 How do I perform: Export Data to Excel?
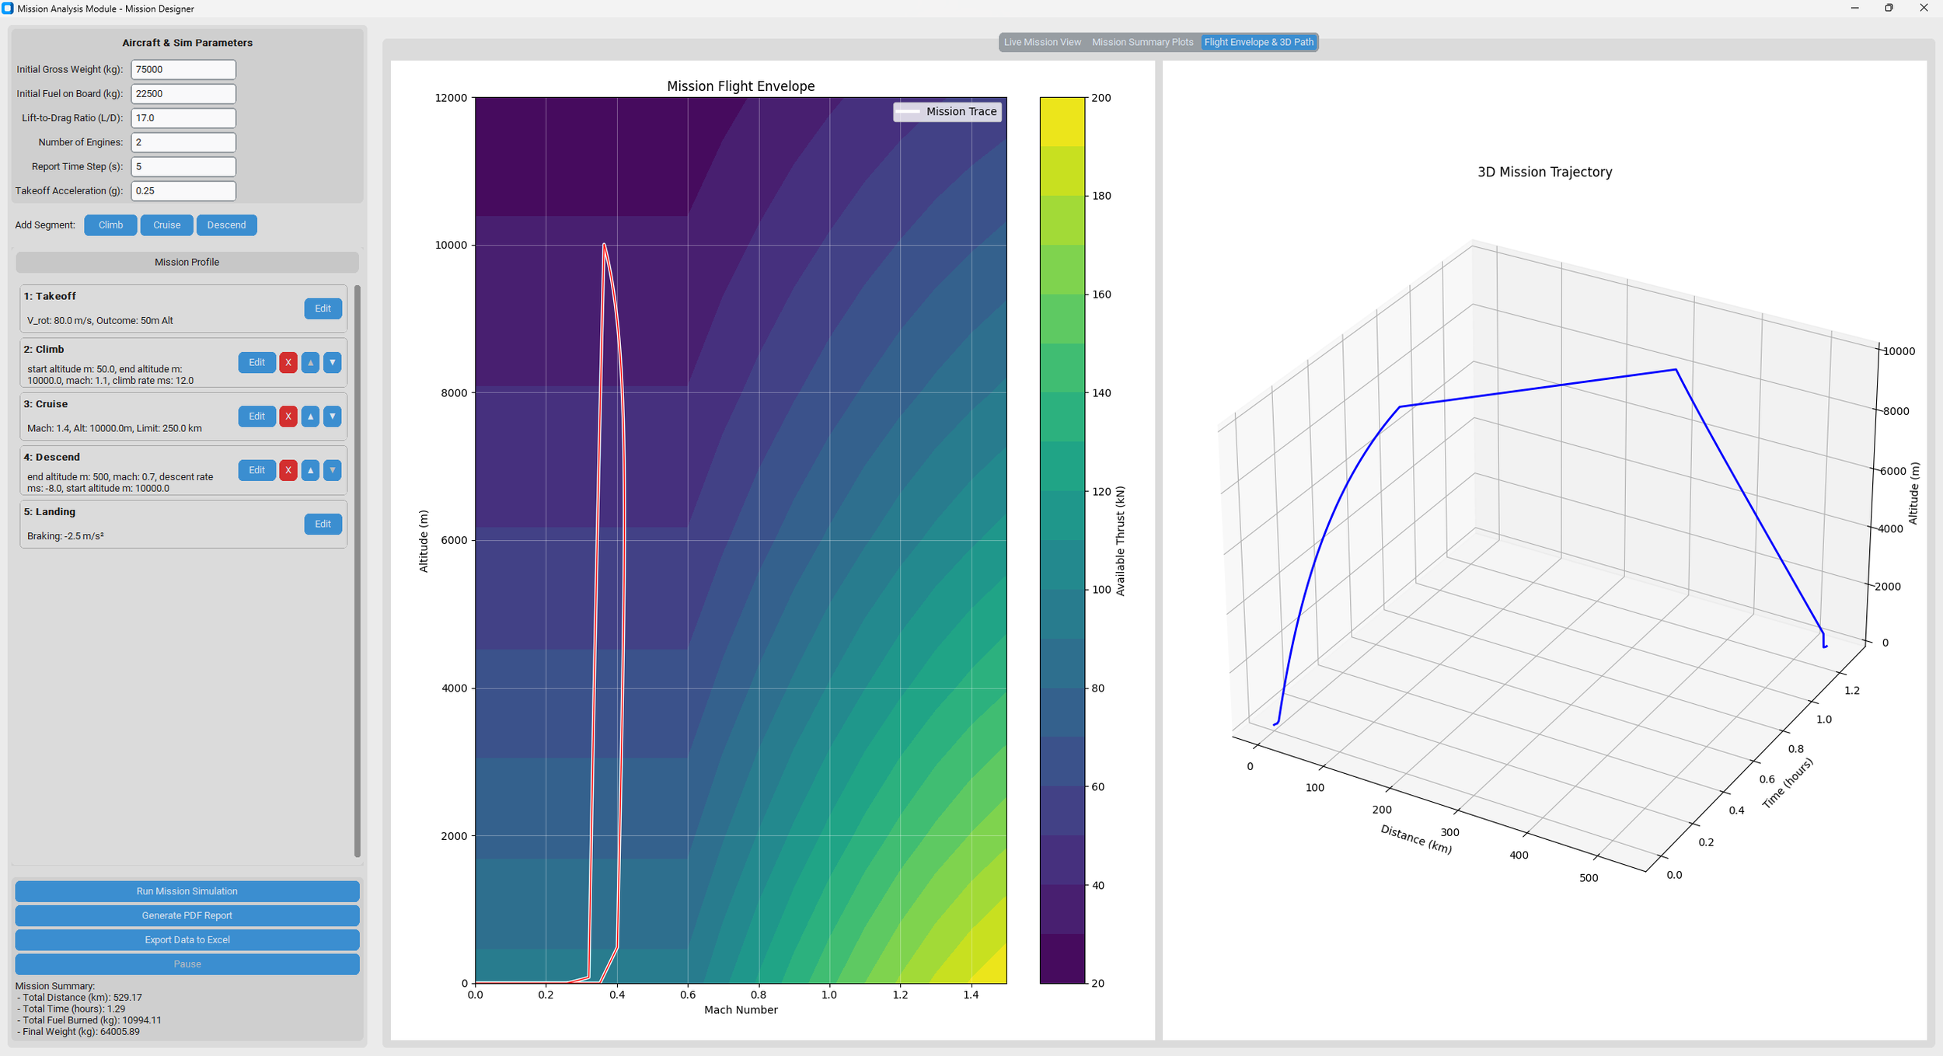tap(187, 939)
